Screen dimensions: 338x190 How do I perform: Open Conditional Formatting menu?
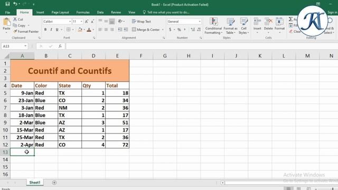(213, 26)
